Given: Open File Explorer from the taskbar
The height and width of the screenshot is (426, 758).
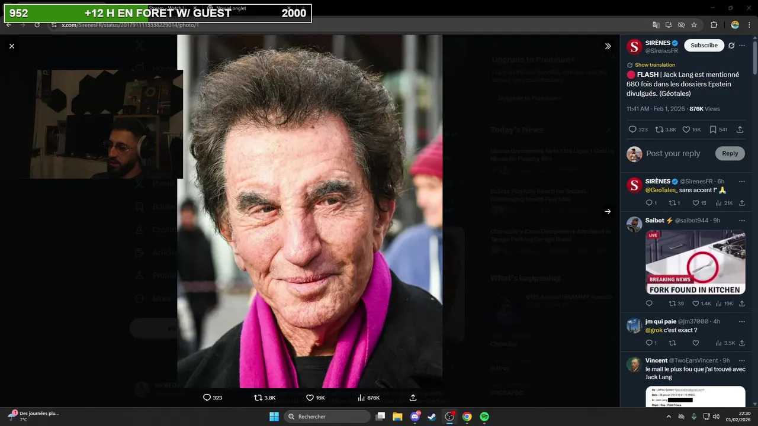Looking at the screenshot, I should 397,417.
